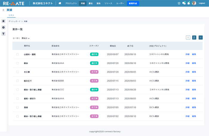Screen dimensions: 209x136
Task: Open the 開始日 sort dropdown
Action: (26, 38)
